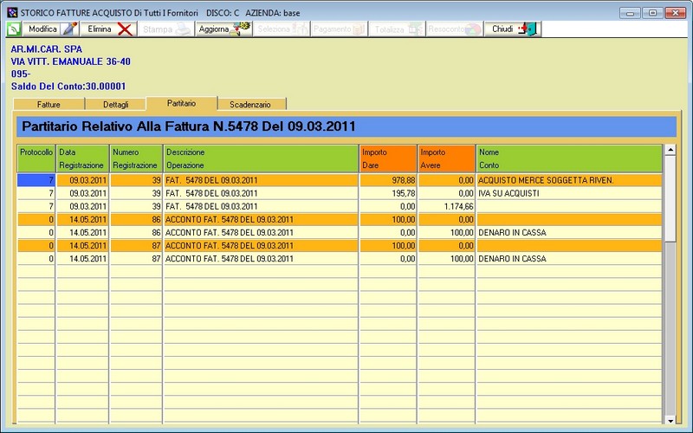Click the Numero Registrazione column header
Image resolution: width=693 pixels, height=433 pixels.
tap(136, 158)
